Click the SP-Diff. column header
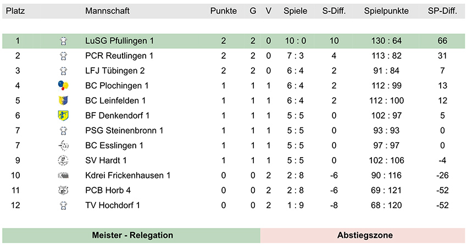Screen dimensions: 467x245 (442, 11)
